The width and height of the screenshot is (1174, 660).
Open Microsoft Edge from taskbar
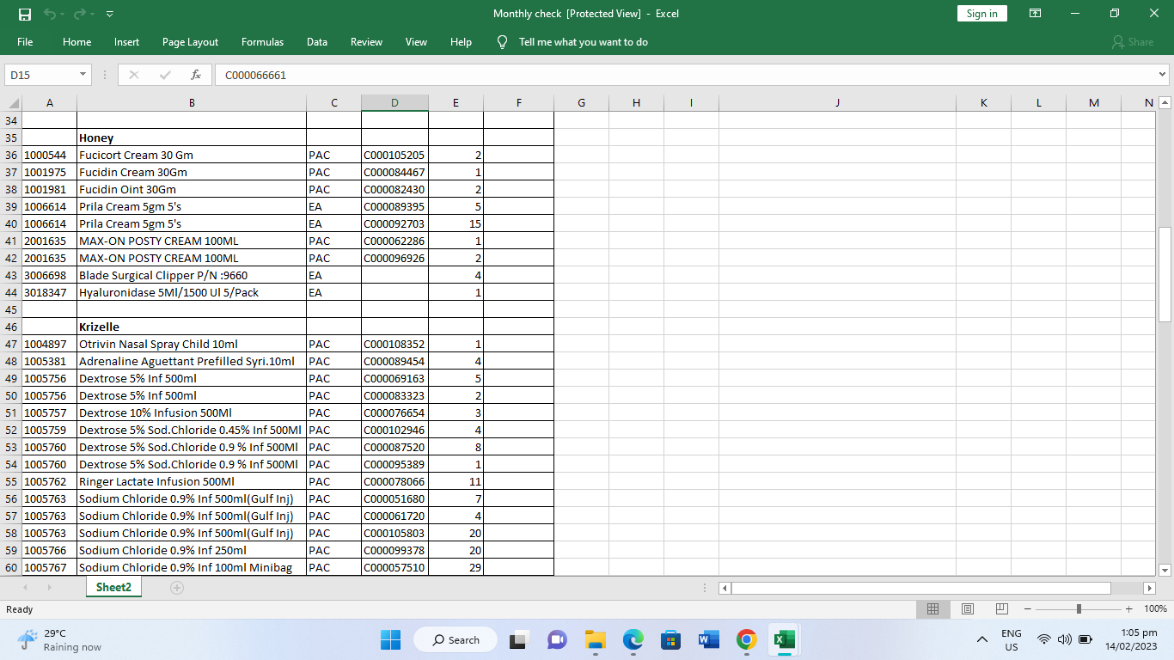pyautogui.click(x=633, y=639)
